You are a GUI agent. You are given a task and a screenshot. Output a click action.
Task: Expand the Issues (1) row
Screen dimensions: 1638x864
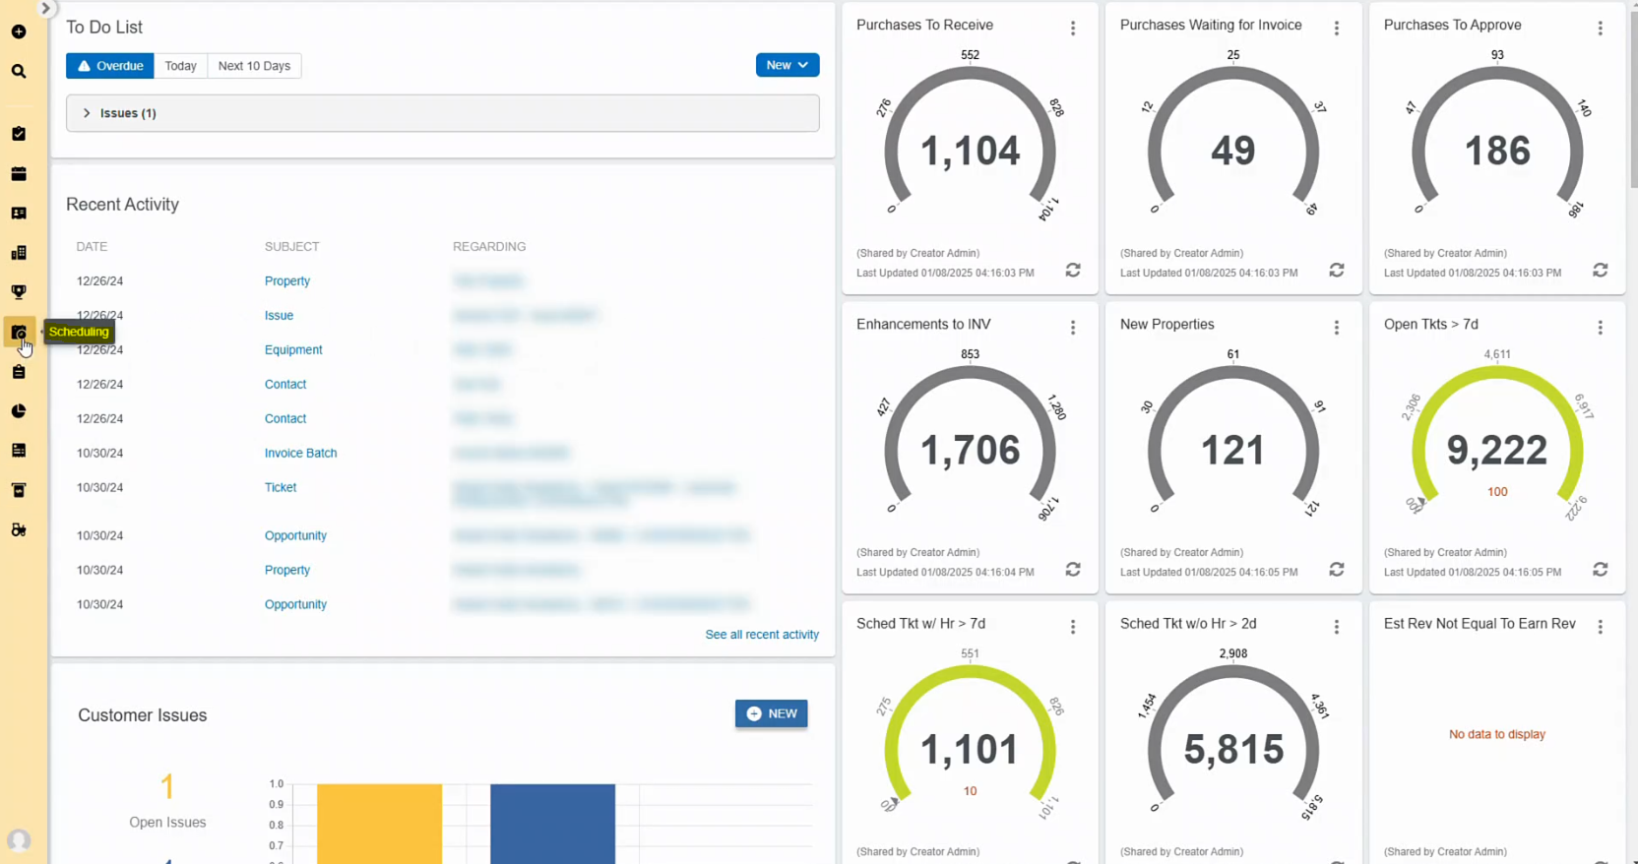443,113
